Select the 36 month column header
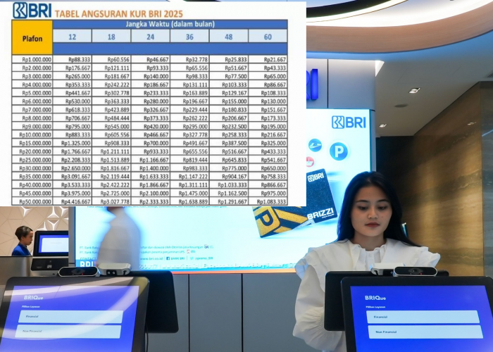Image resolution: width=493 pixels, height=352 pixels. click(x=189, y=36)
